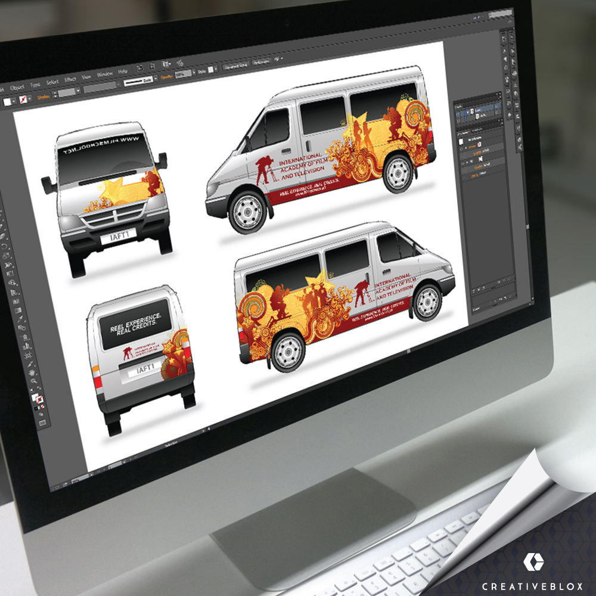596x596 pixels.
Task: Select the Slice tool
Action: [x=30, y=364]
